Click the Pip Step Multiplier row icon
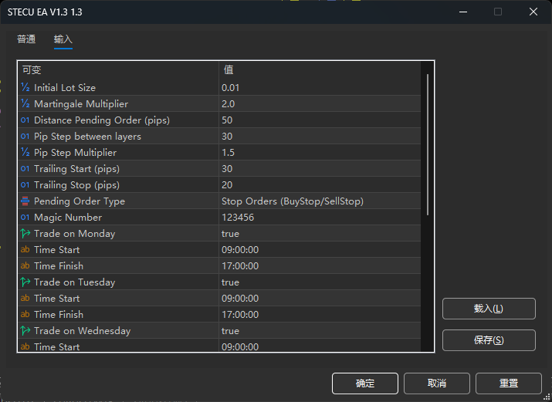This screenshot has height=402, width=552. [25, 153]
